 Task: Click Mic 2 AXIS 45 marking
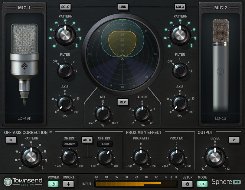(x=168, y=99)
